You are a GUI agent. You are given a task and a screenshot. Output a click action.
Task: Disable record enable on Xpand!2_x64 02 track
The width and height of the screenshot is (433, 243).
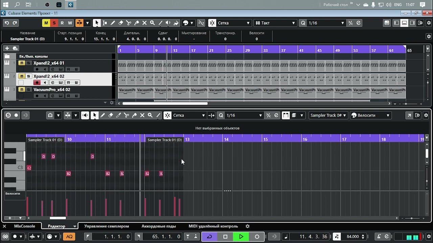pos(37,83)
